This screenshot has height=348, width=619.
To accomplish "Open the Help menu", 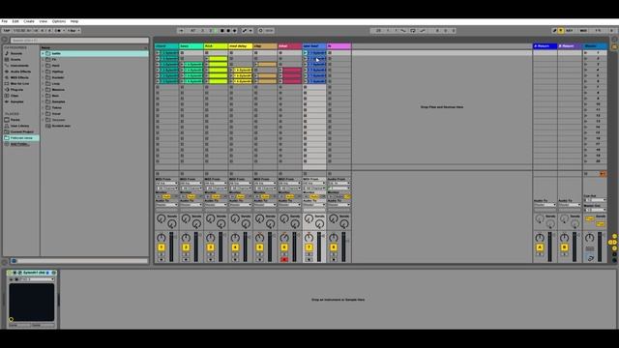I will 74,21.
